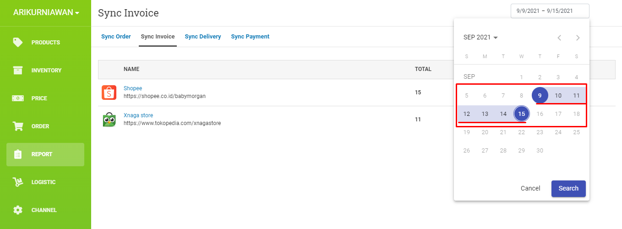Screen dimensions: 622x229
Task: Switch to the Sync Order tab
Action: (x=116, y=37)
